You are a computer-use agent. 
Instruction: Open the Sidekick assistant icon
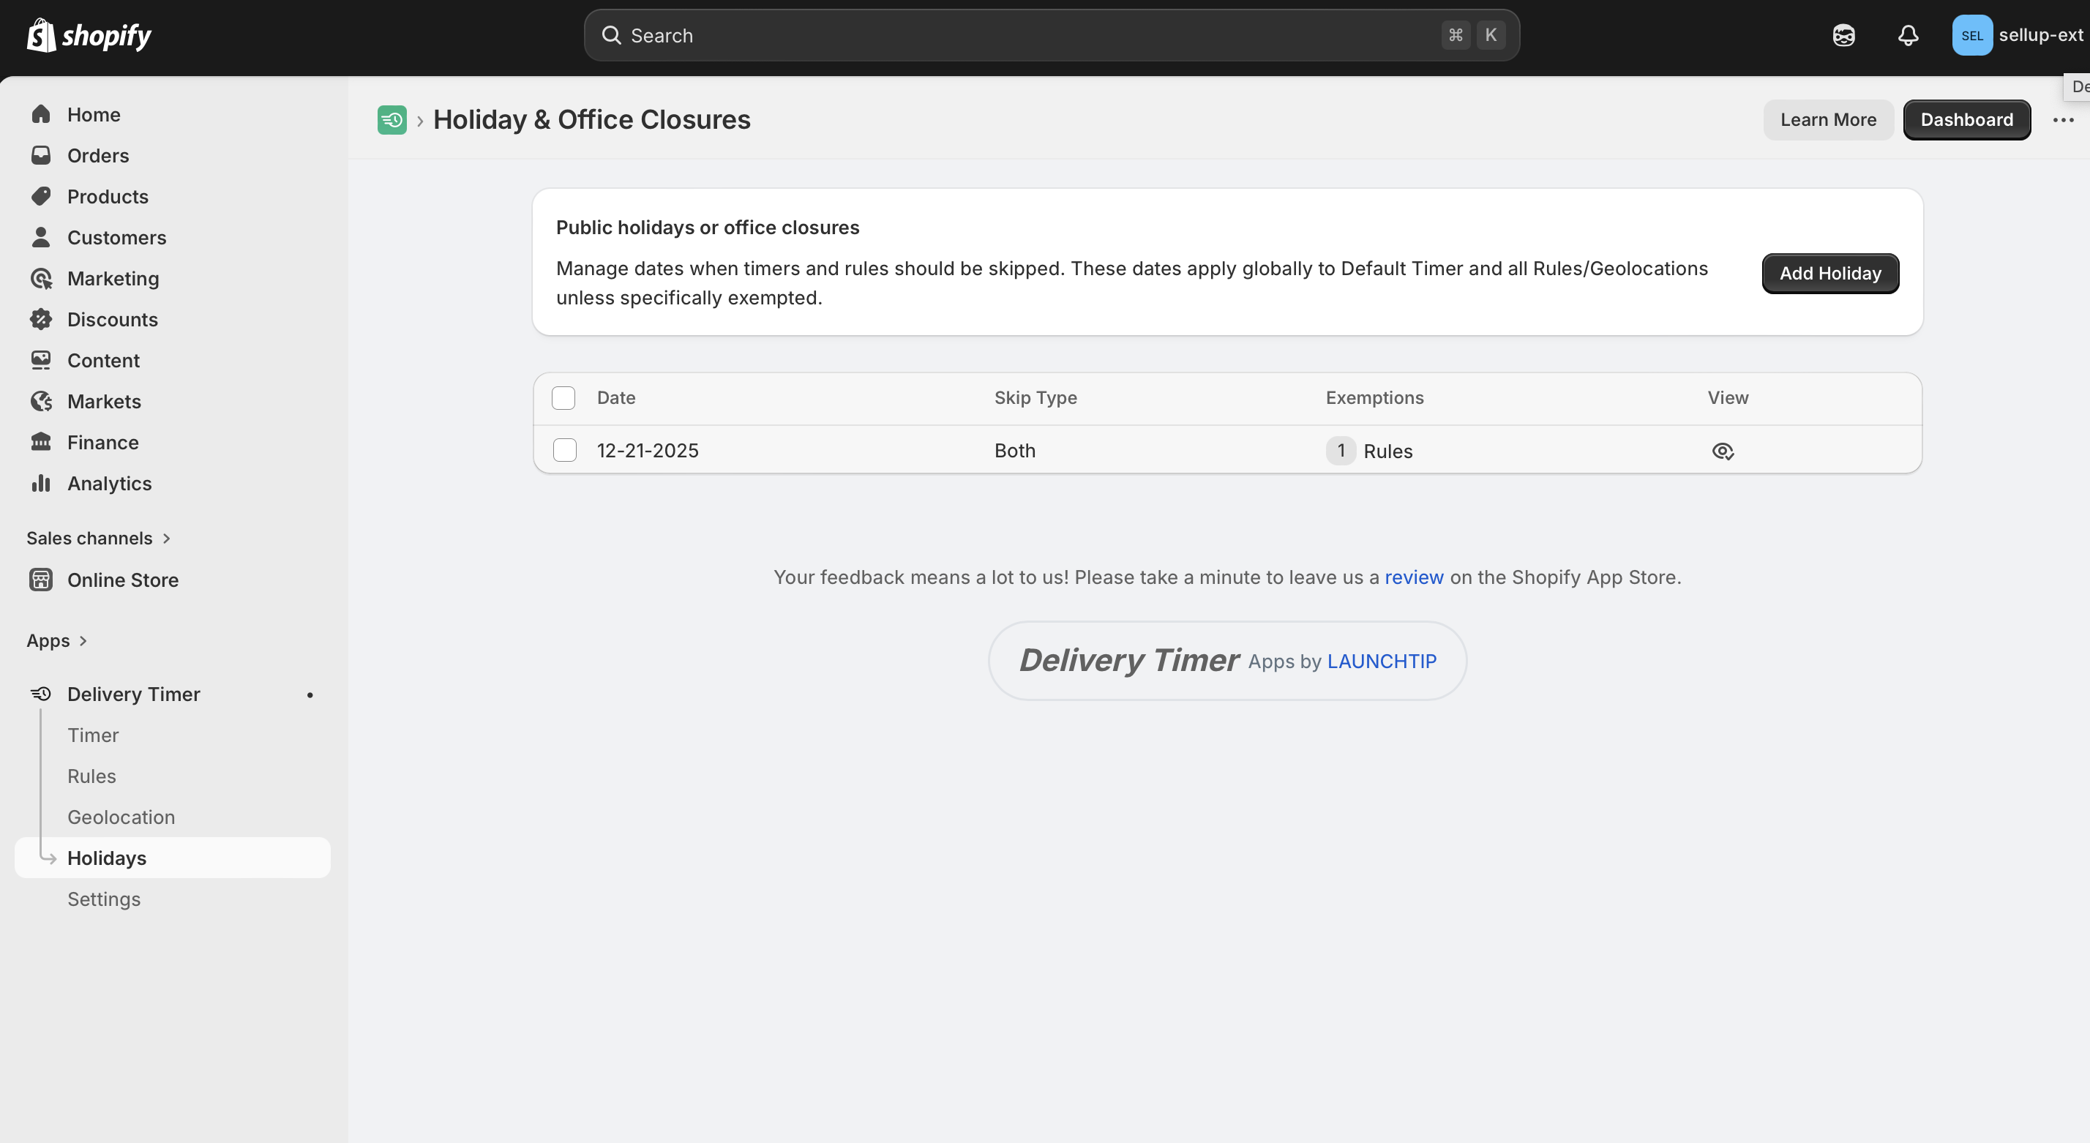(1843, 36)
